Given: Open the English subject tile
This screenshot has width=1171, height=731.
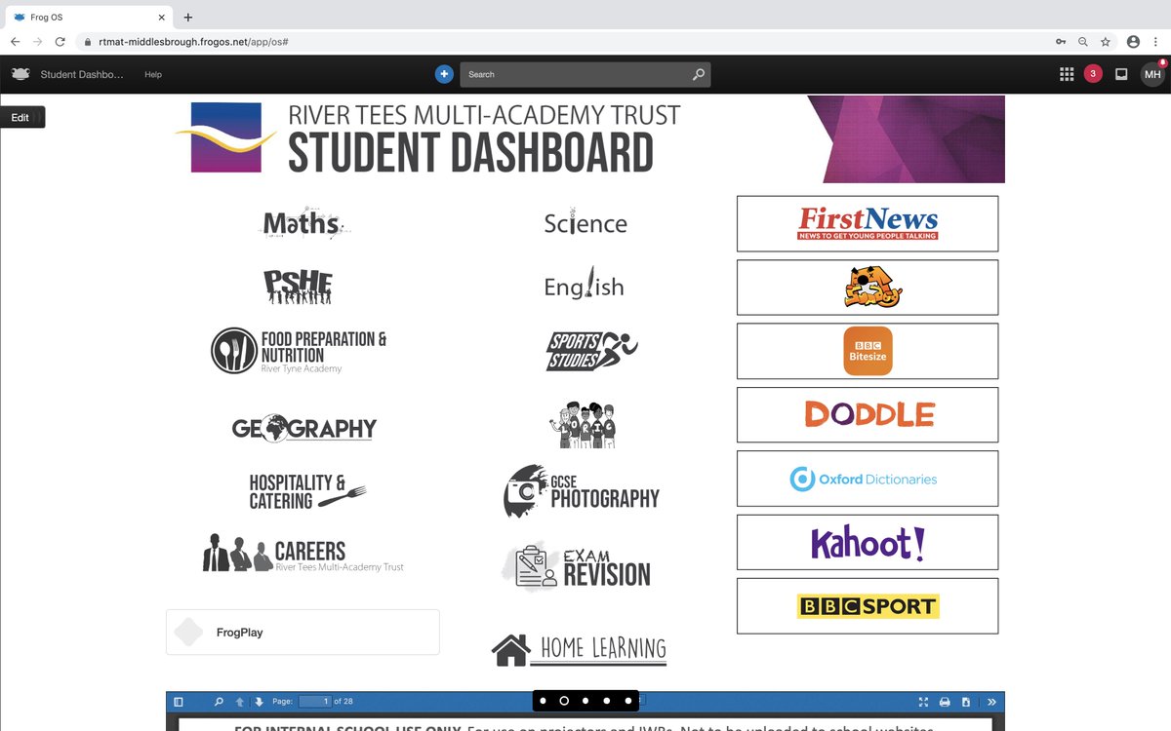Looking at the screenshot, I should coord(584,286).
